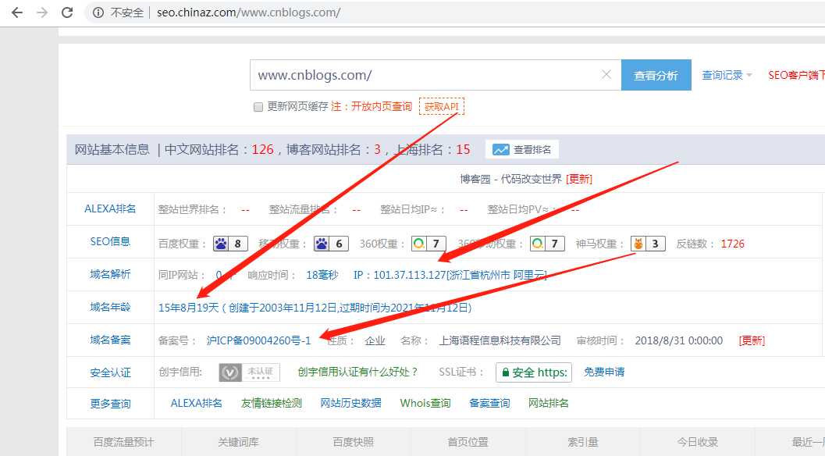
Task: Select the 百度快照 column tab
Action: tap(353, 442)
